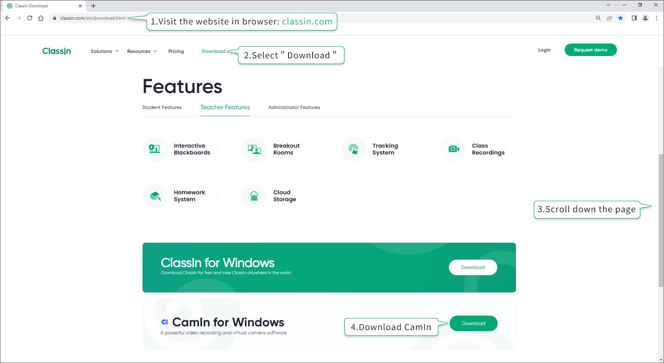Click the scrollbar down arrow
The image size is (664, 363).
click(661, 360)
